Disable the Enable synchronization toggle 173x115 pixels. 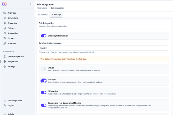(44, 36)
